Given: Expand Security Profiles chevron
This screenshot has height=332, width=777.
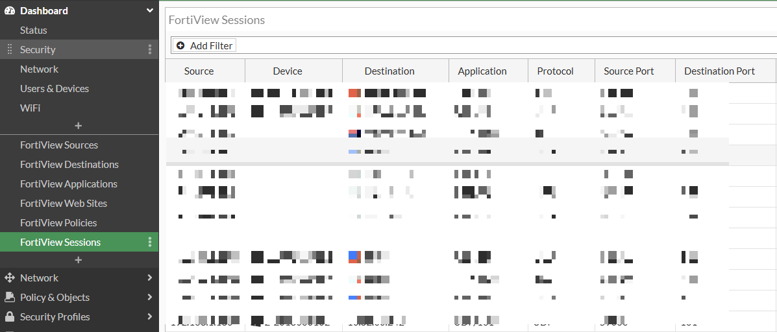Looking at the screenshot, I should [x=150, y=316].
